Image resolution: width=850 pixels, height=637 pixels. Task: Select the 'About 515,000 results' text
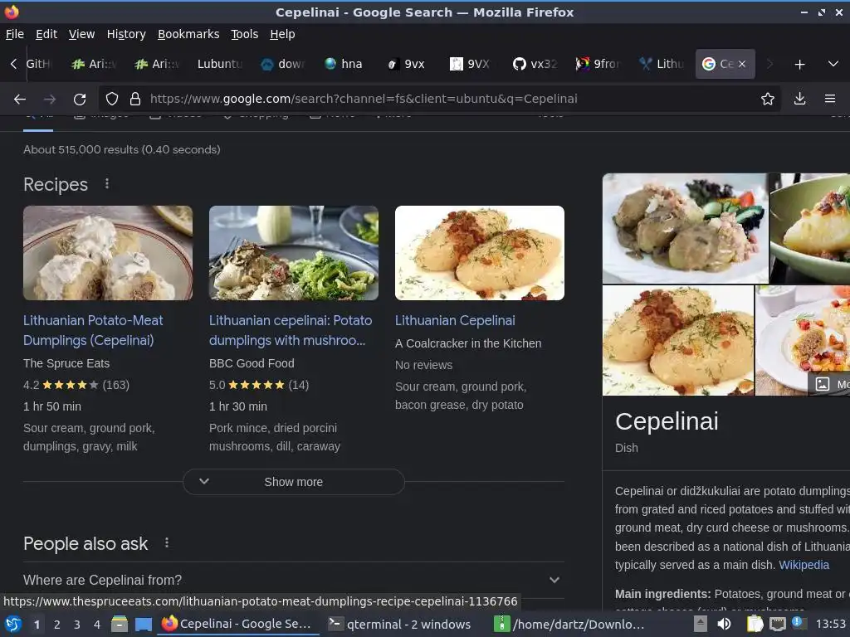(x=122, y=149)
